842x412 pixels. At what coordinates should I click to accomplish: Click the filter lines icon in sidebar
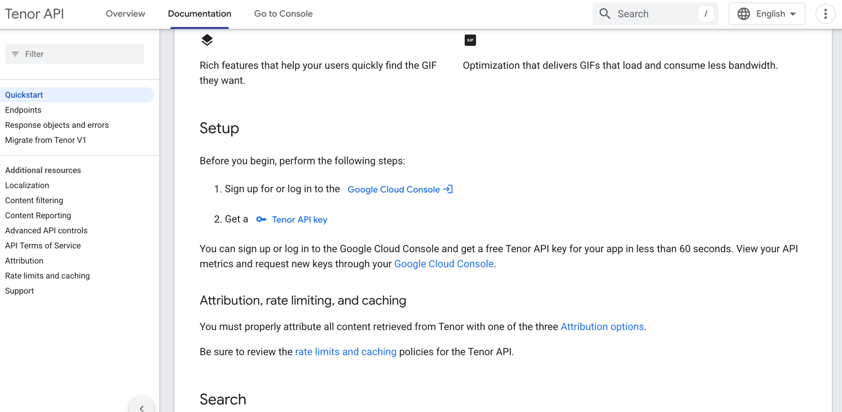(x=15, y=54)
